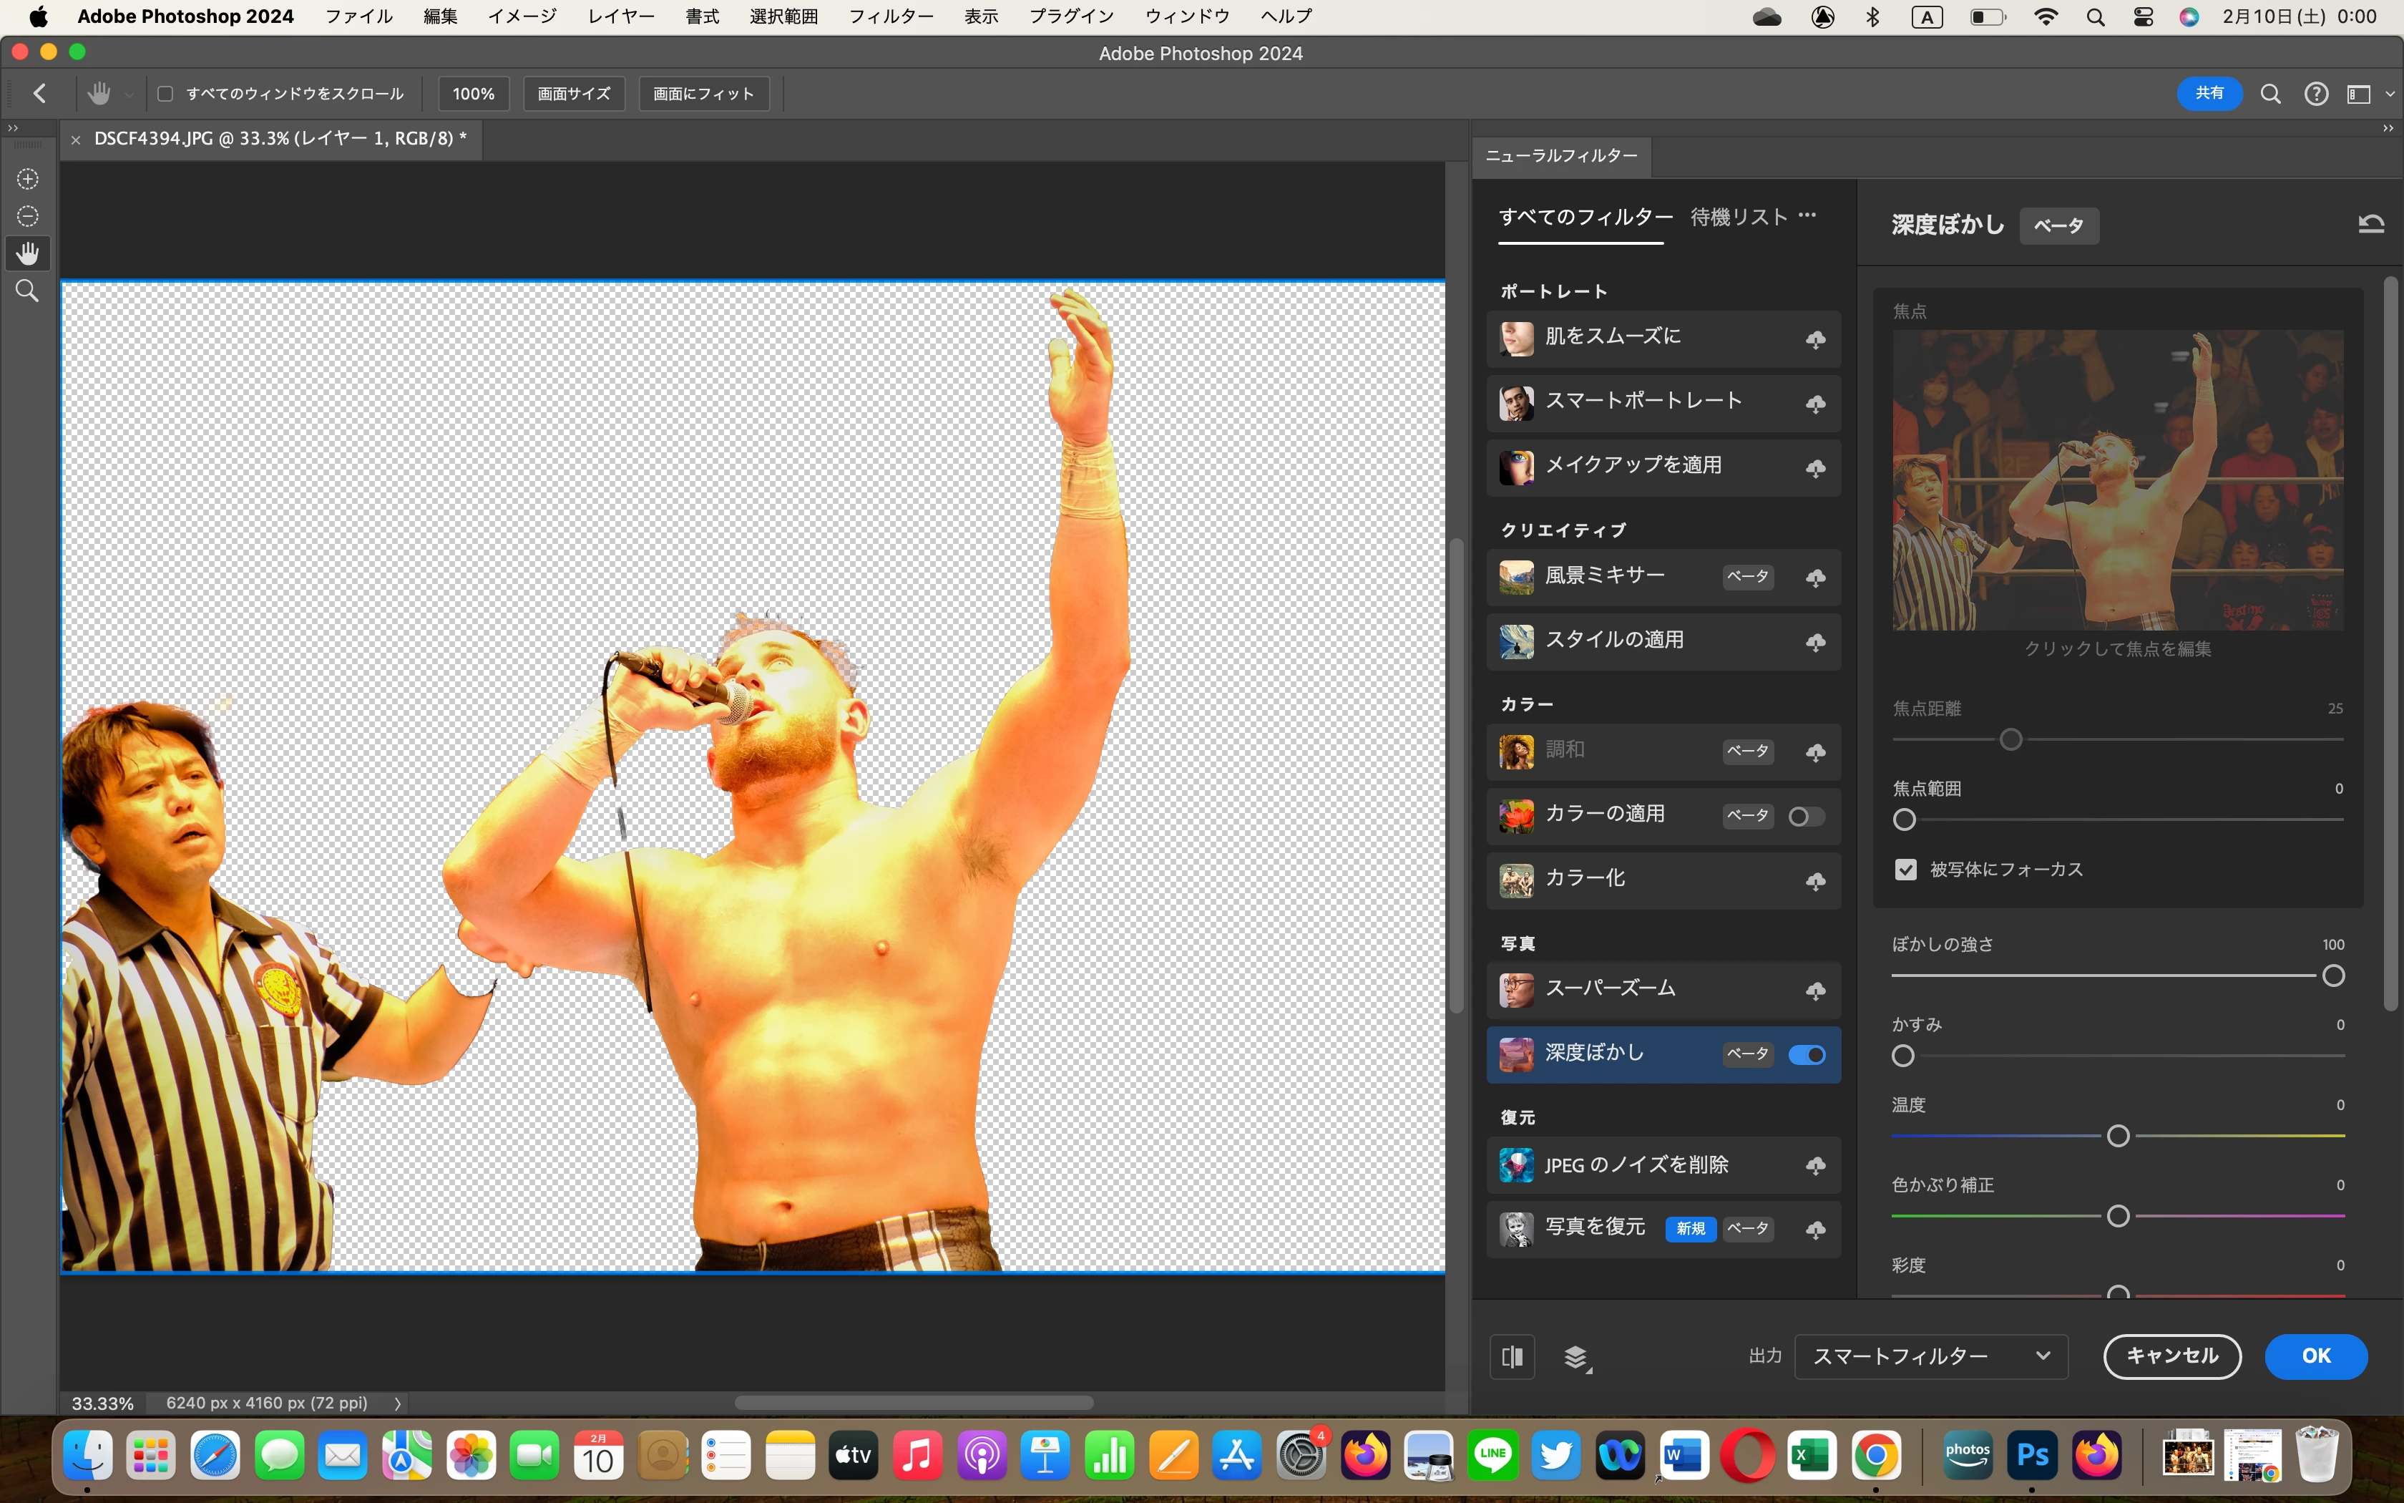This screenshot has width=2404, height=1503.
Task: Open the フィルター menu
Action: pyautogui.click(x=890, y=16)
